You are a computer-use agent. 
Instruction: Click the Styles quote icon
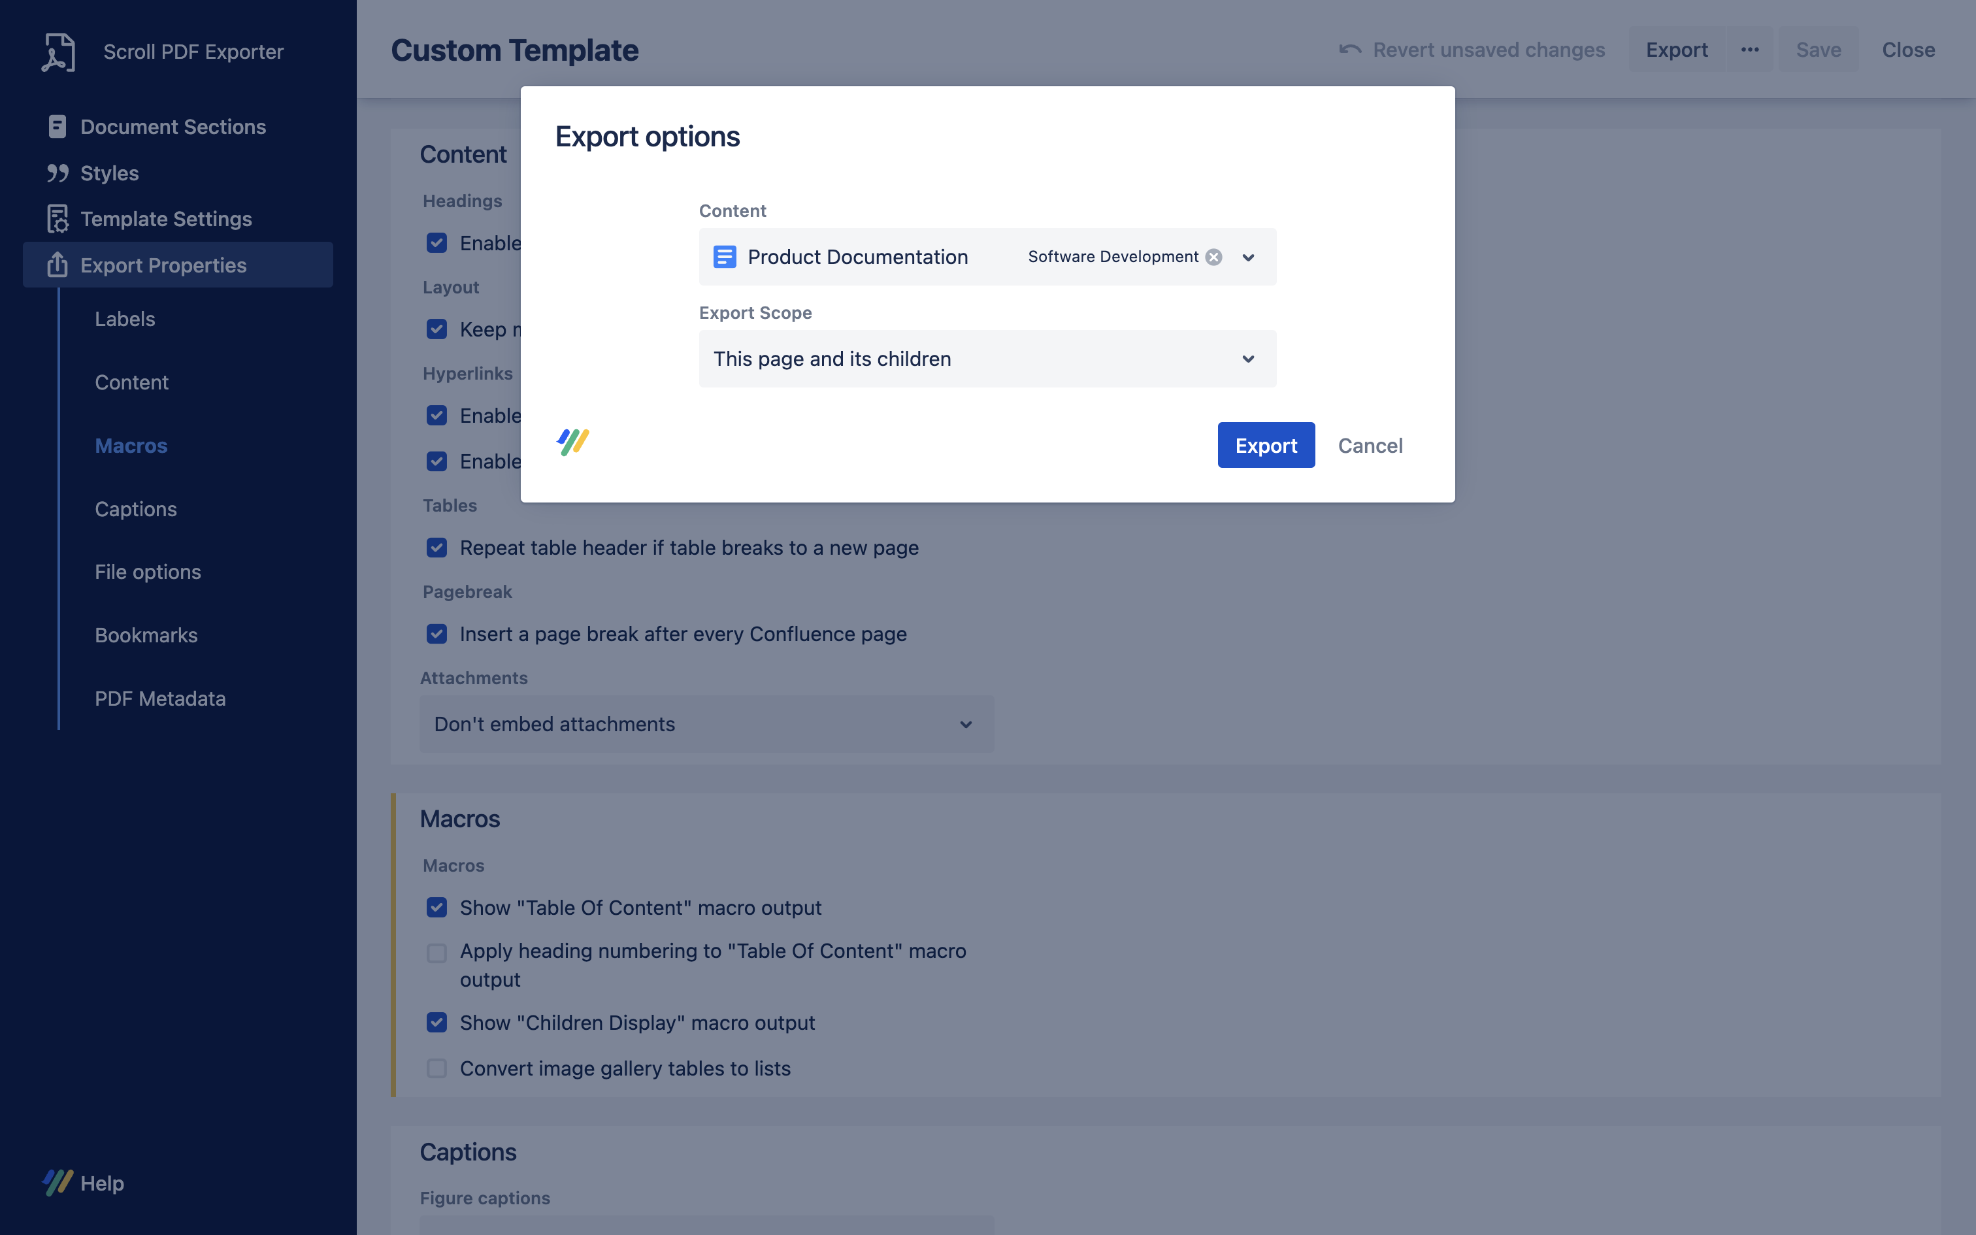pos(57,173)
